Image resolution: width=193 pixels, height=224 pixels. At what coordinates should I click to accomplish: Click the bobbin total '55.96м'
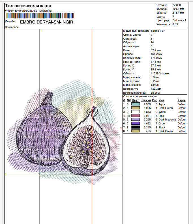click(x=155, y=93)
